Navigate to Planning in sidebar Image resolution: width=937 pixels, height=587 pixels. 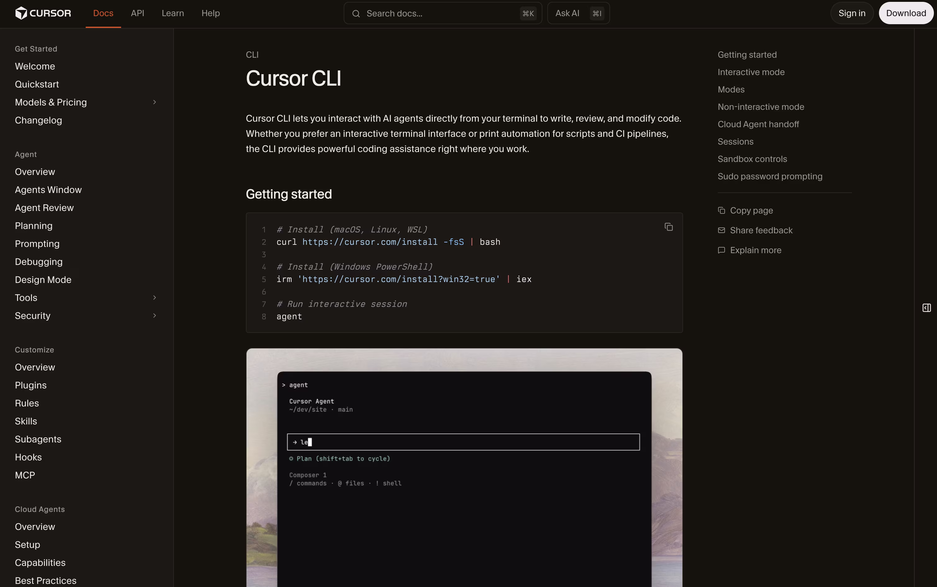[34, 226]
